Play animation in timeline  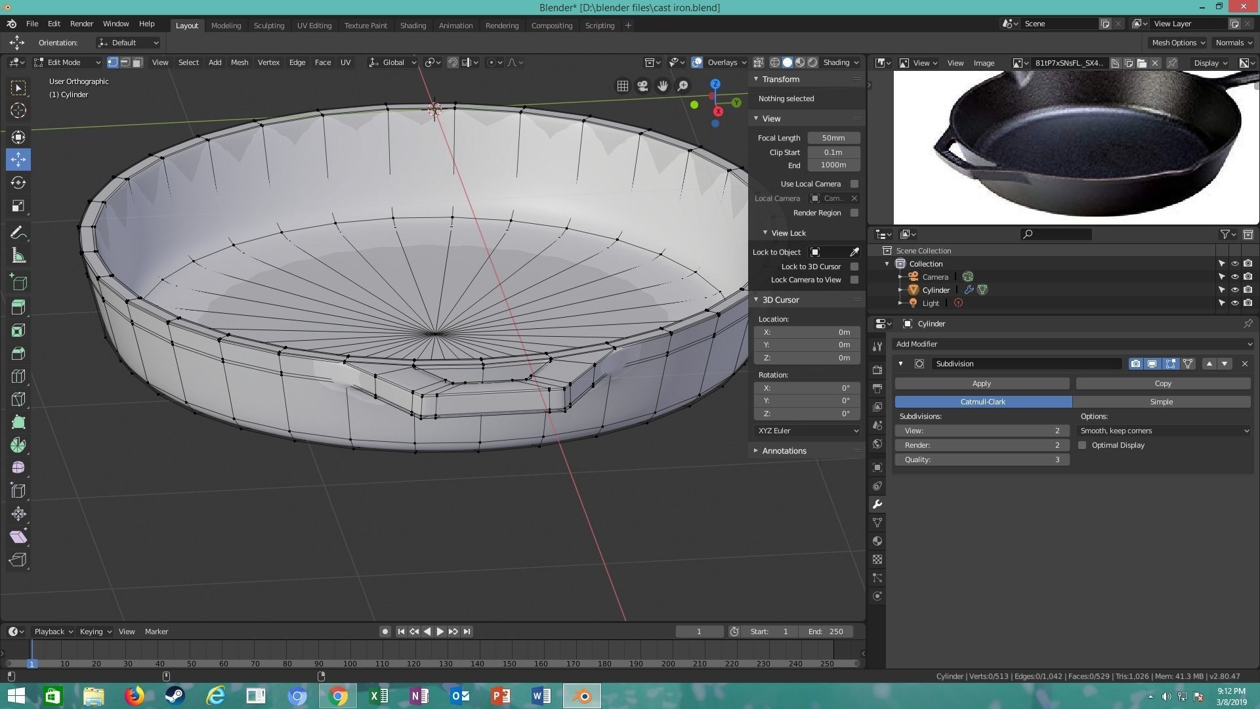coord(440,632)
